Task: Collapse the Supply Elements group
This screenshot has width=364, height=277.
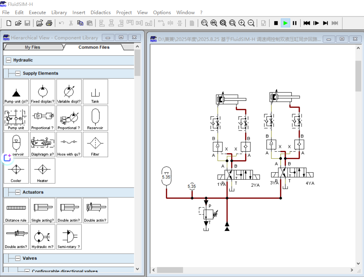Action: [18, 73]
